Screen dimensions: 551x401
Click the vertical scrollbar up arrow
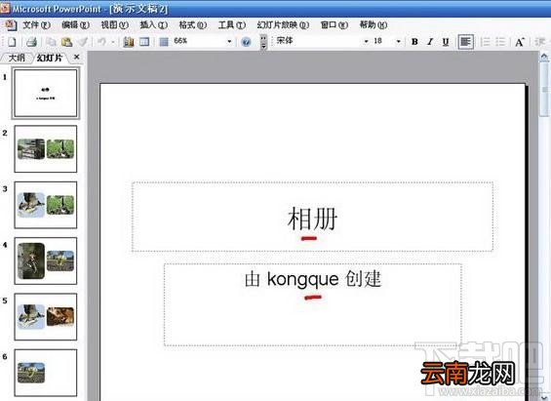coord(544,57)
